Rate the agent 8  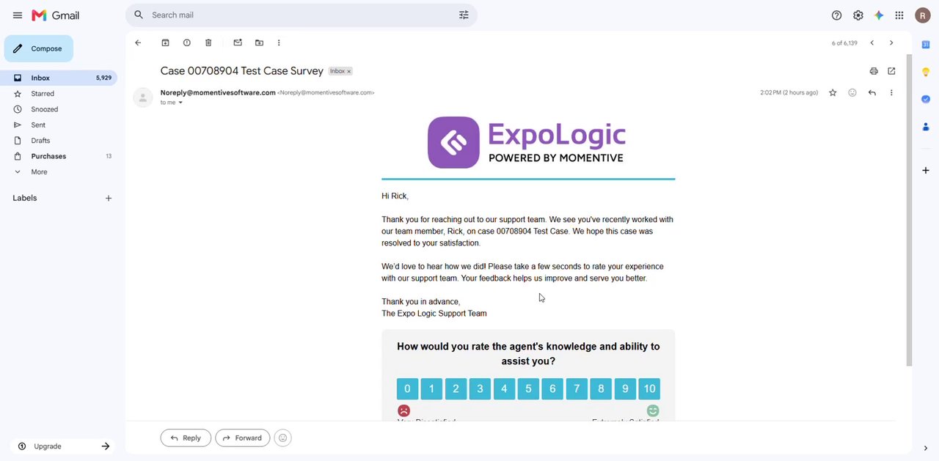(601, 388)
